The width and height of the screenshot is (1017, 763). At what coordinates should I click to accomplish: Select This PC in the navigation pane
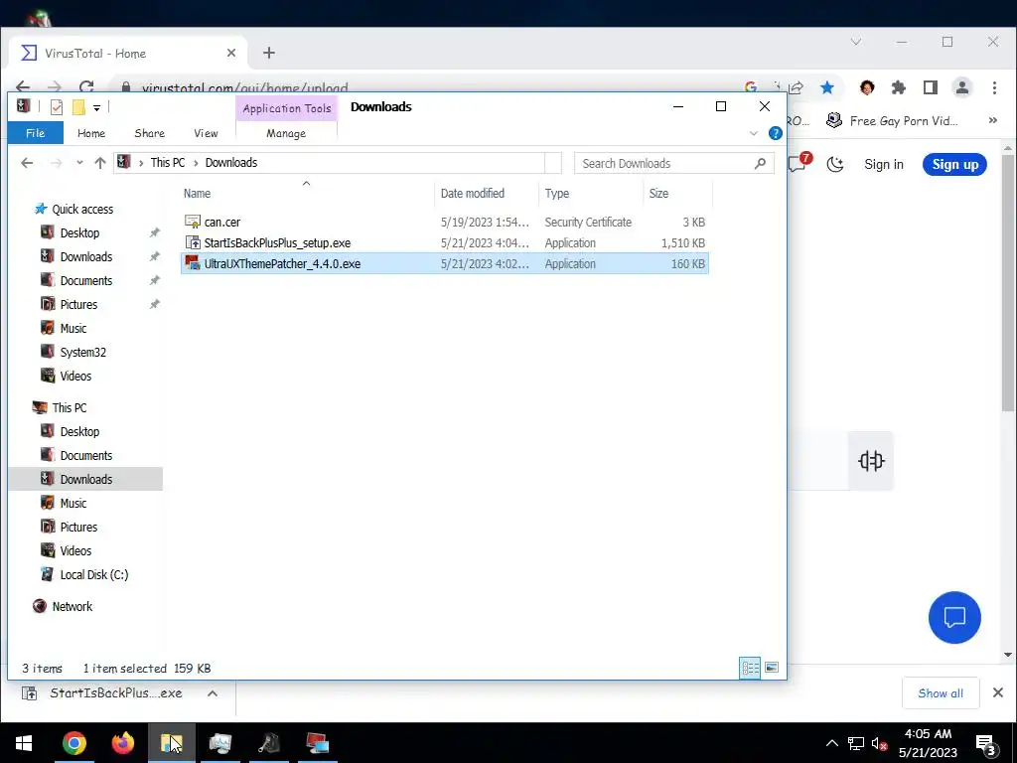(70, 408)
